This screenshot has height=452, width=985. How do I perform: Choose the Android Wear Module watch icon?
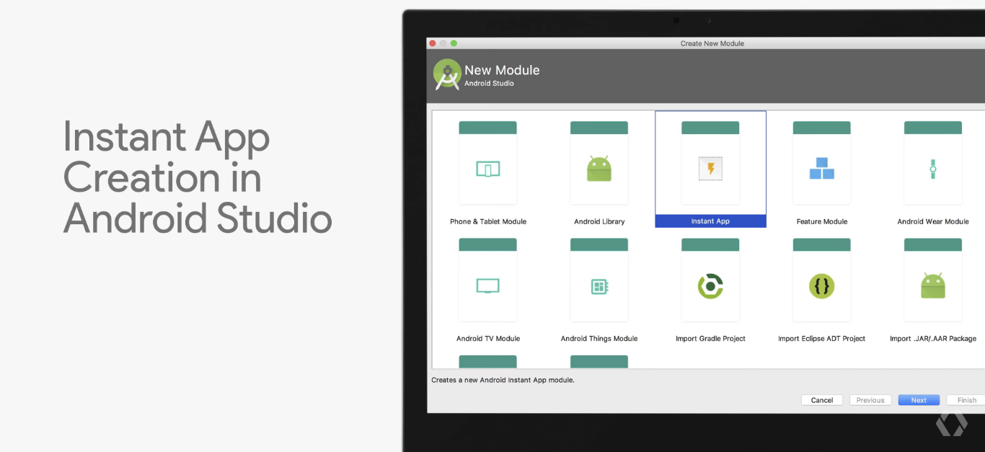tap(932, 169)
